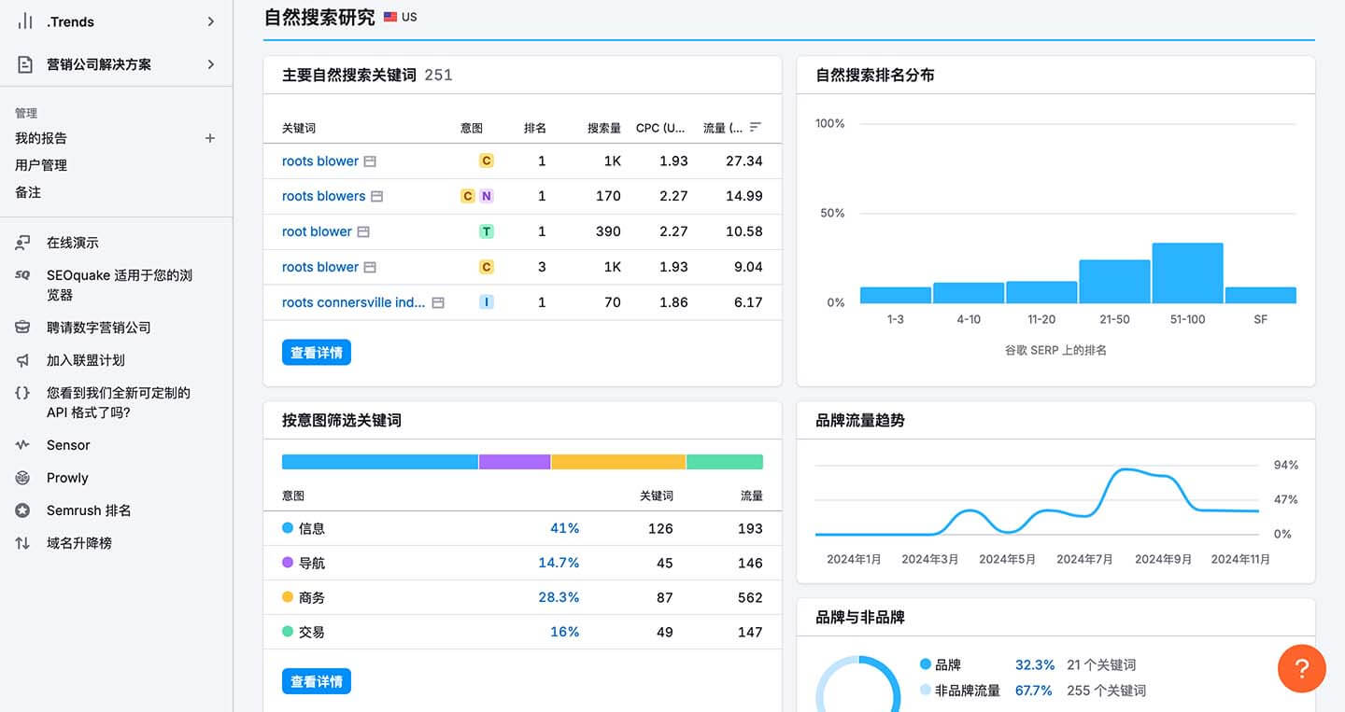This screenshot has width=1345, height=712.
Task: Click the 41% informational intent link
Action: (x=565, y=528)
